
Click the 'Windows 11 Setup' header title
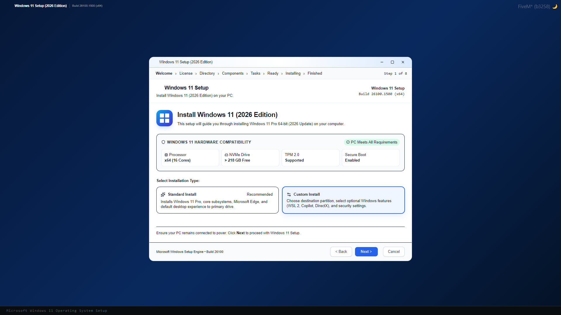coord(186,88)
